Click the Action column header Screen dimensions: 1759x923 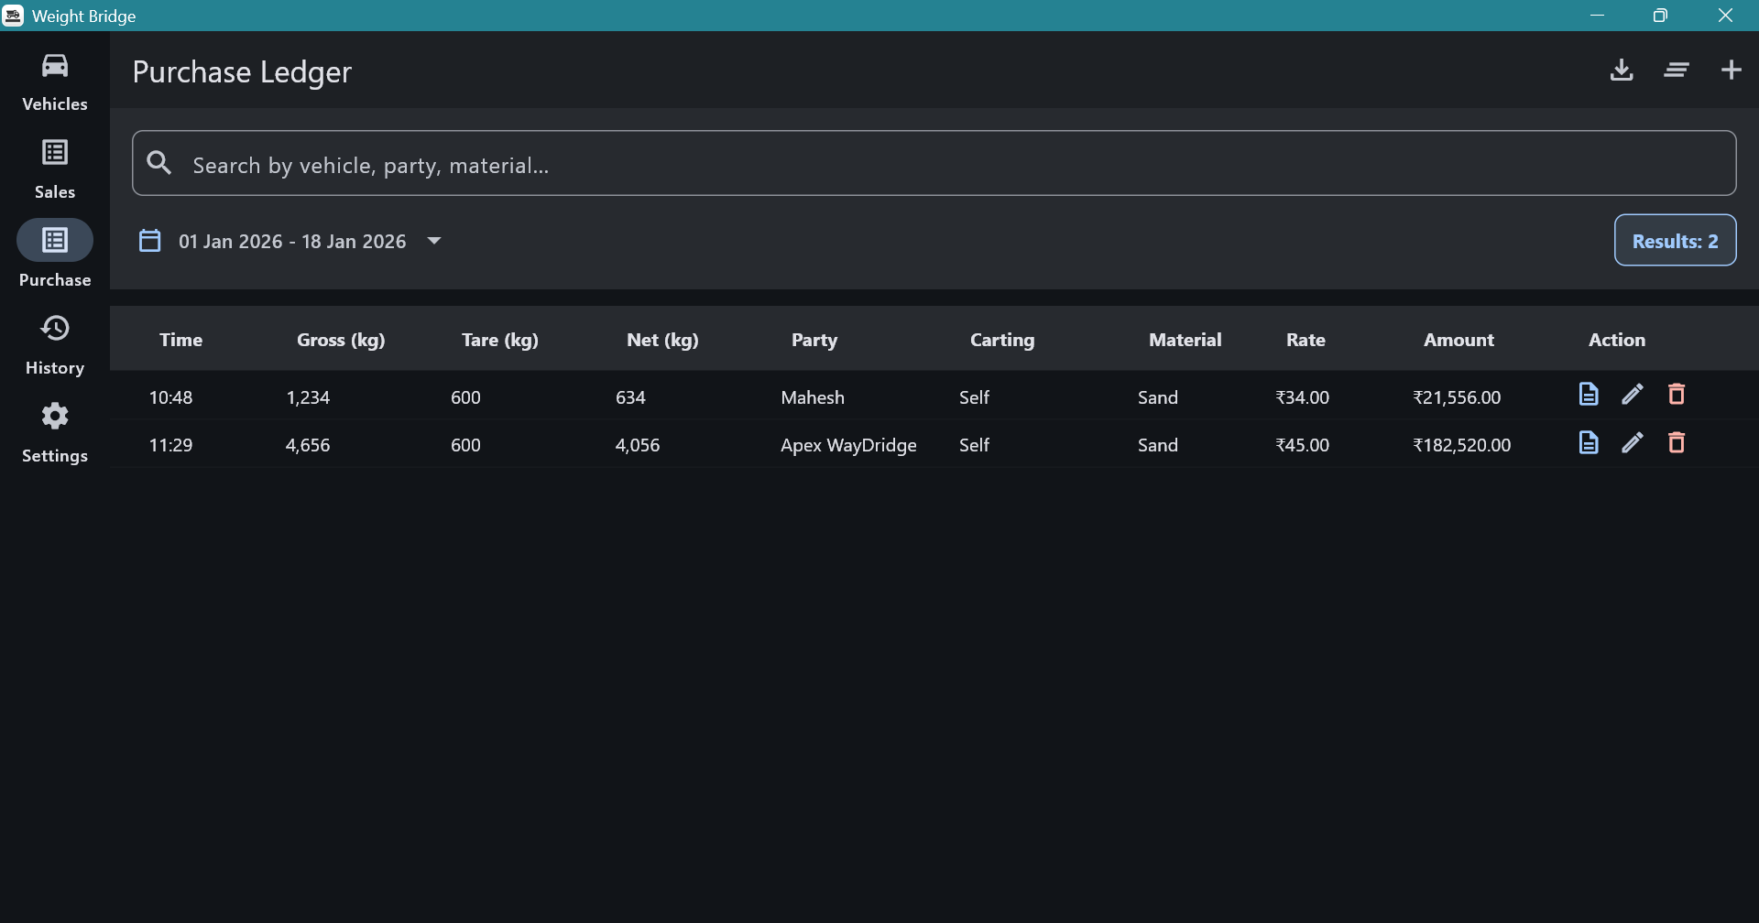pos(1617,340)
